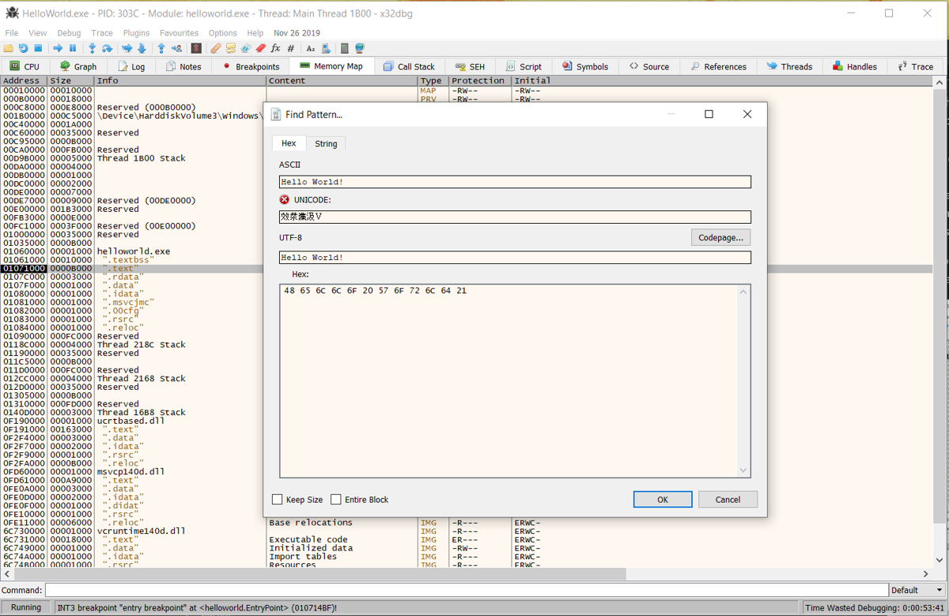949x616 pixels.
Task: Select the helloworld.exe memory row
Action: point(133,251)
